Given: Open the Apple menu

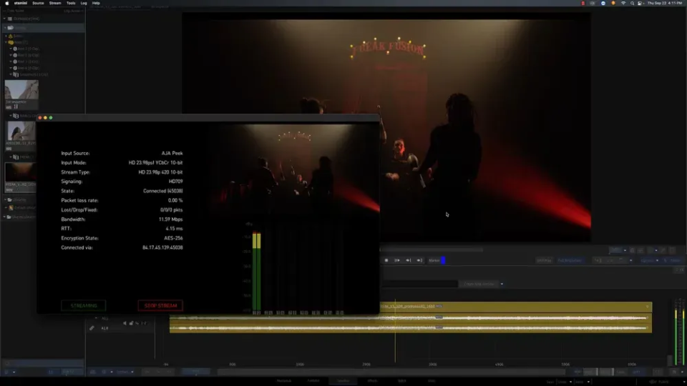Looking at the screenshot, I should [6, 3].
